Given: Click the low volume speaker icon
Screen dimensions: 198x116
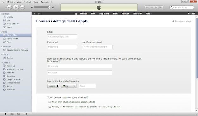Looking at the screenshot, I should click(x=32, y=7).
